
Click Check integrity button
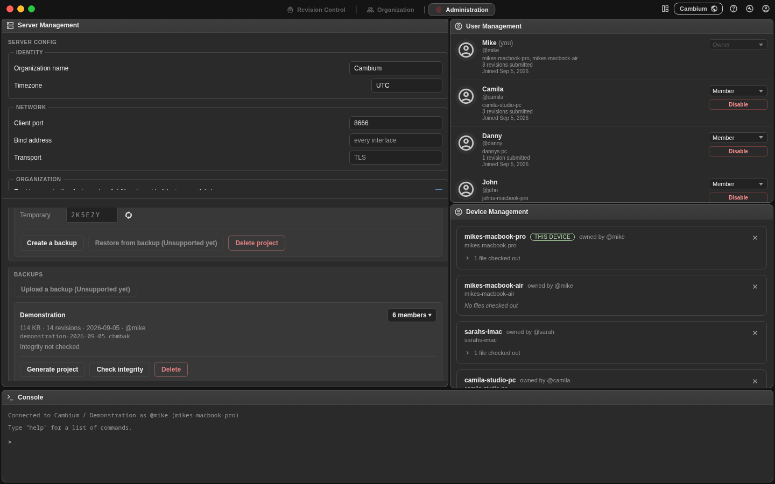[119, 369]
